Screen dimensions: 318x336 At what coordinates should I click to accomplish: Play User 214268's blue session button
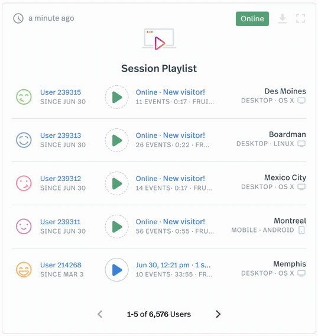pos(116,270)
